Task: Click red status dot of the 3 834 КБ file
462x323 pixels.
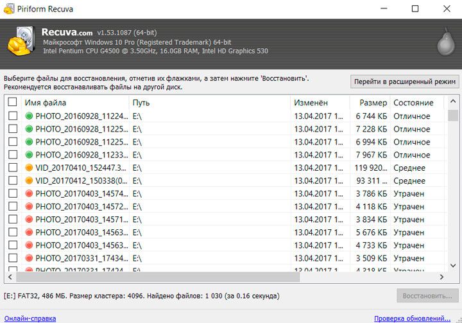Action: [29, 219]
